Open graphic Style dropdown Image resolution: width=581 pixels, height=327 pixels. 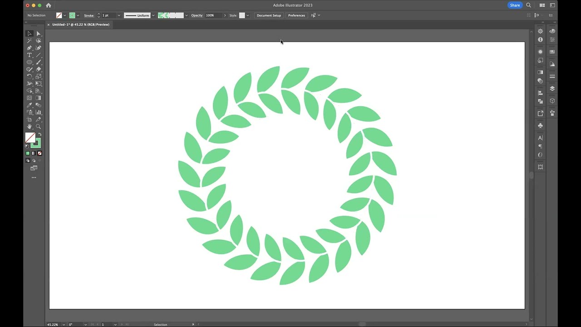247,15
